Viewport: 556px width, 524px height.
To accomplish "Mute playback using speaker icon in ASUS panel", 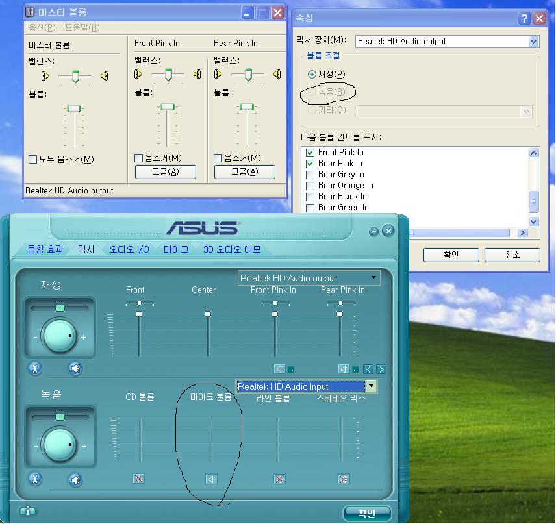I will [x=75, y=368].
